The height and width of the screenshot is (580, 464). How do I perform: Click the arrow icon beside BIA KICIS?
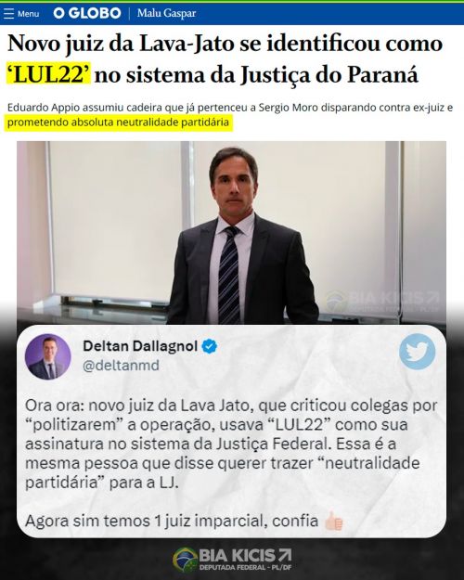[285, 556]
